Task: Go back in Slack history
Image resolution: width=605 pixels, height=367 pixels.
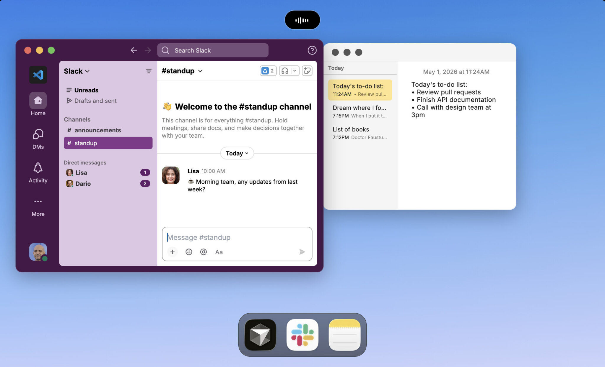Action: point(134,50)
